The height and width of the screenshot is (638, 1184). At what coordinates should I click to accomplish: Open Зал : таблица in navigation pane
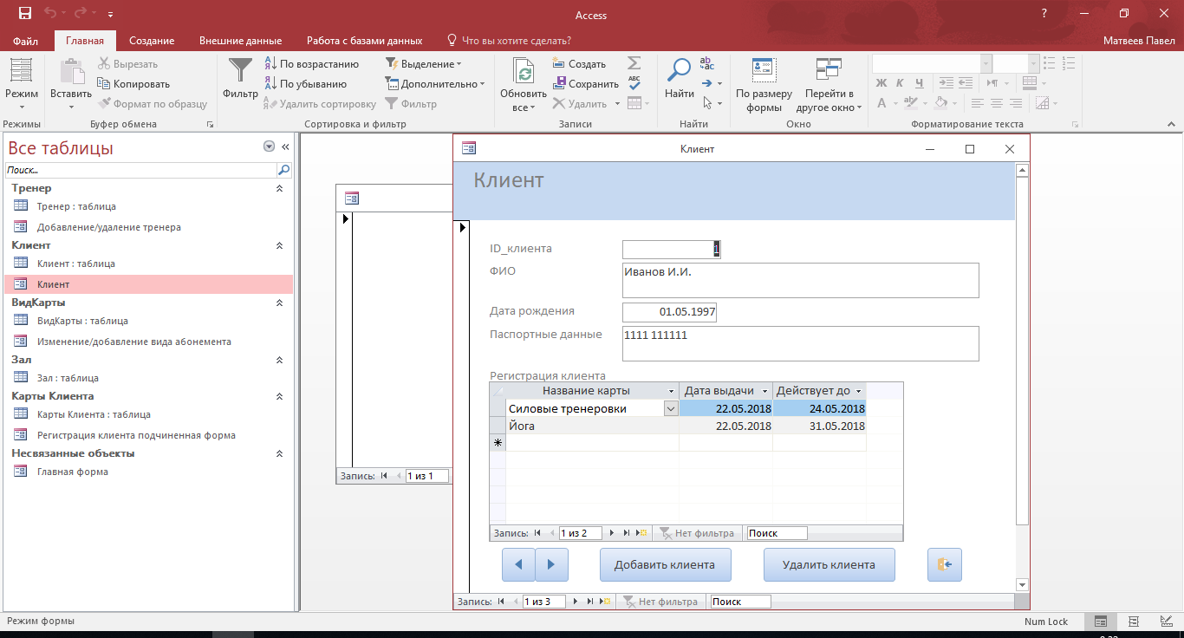(x=68, y=378)
